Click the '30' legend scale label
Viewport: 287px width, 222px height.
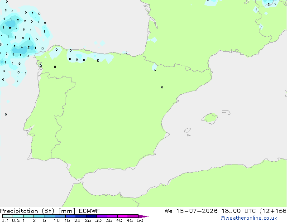[98, 220]
